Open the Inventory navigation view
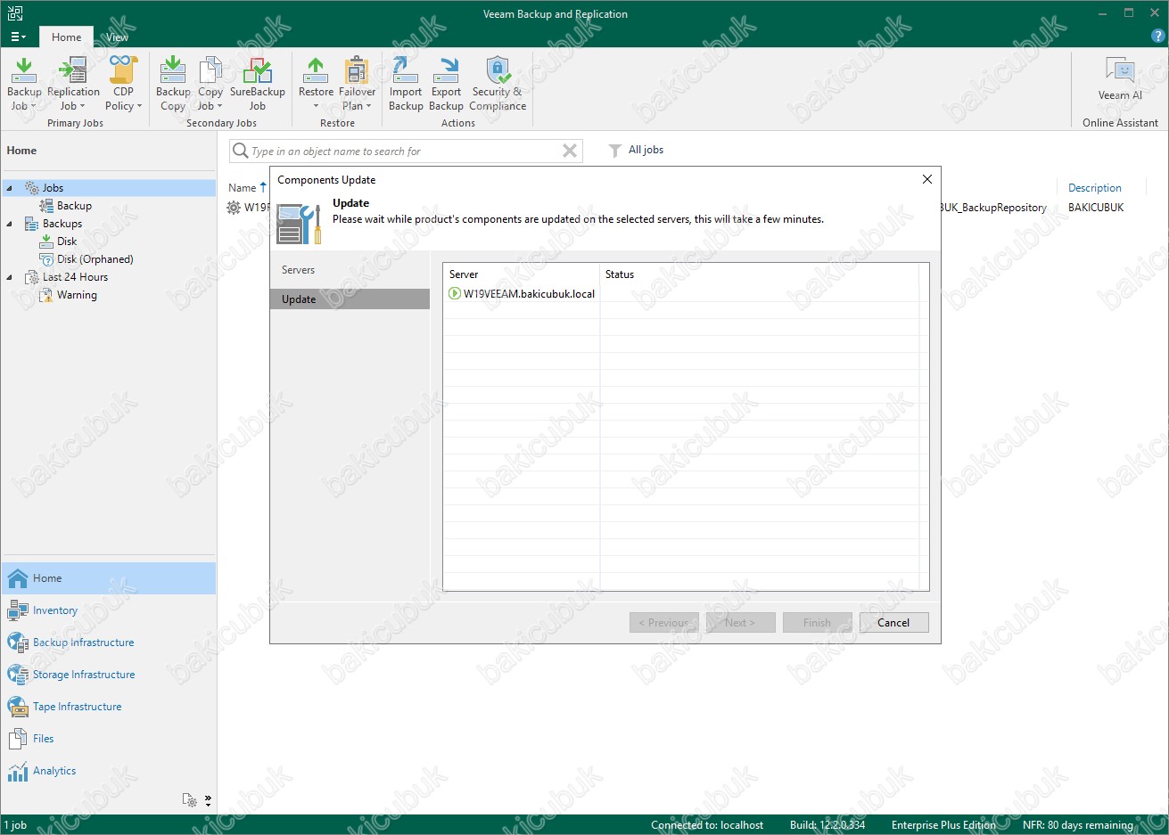 (109, 610)
